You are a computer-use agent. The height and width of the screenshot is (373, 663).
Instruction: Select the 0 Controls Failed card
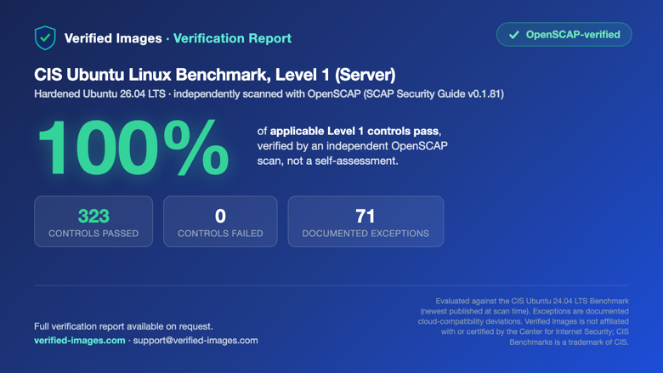(x=220, y=222)
